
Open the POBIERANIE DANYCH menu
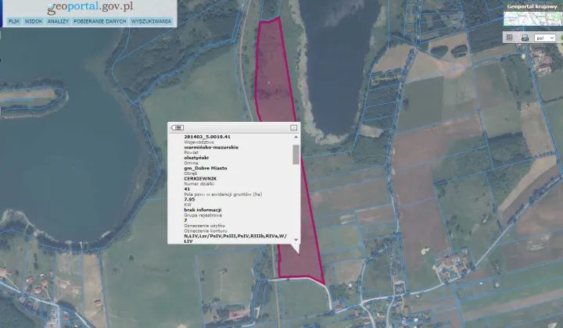(x=100, y=22)
